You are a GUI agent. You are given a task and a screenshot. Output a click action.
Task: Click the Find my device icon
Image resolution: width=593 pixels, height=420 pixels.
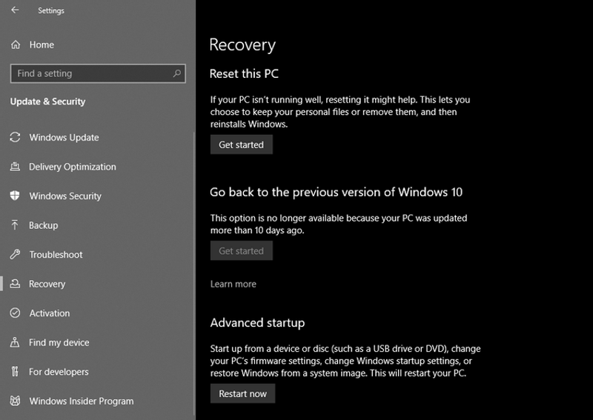tap(15, 342)
